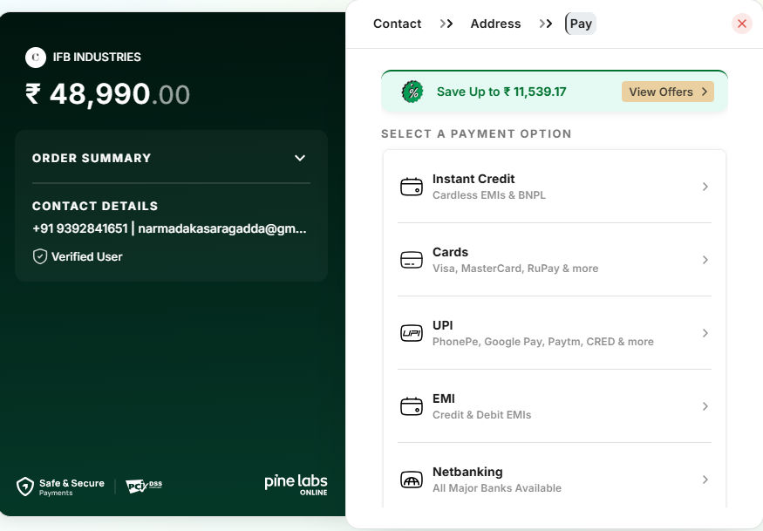Select the Pay step tab
Viewport: 763px width, 531px height.
tap(581, 24)
